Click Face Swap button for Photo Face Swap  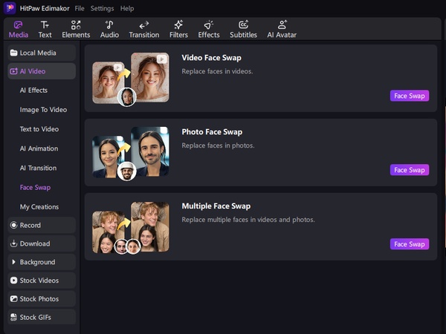tap(409, 170)
